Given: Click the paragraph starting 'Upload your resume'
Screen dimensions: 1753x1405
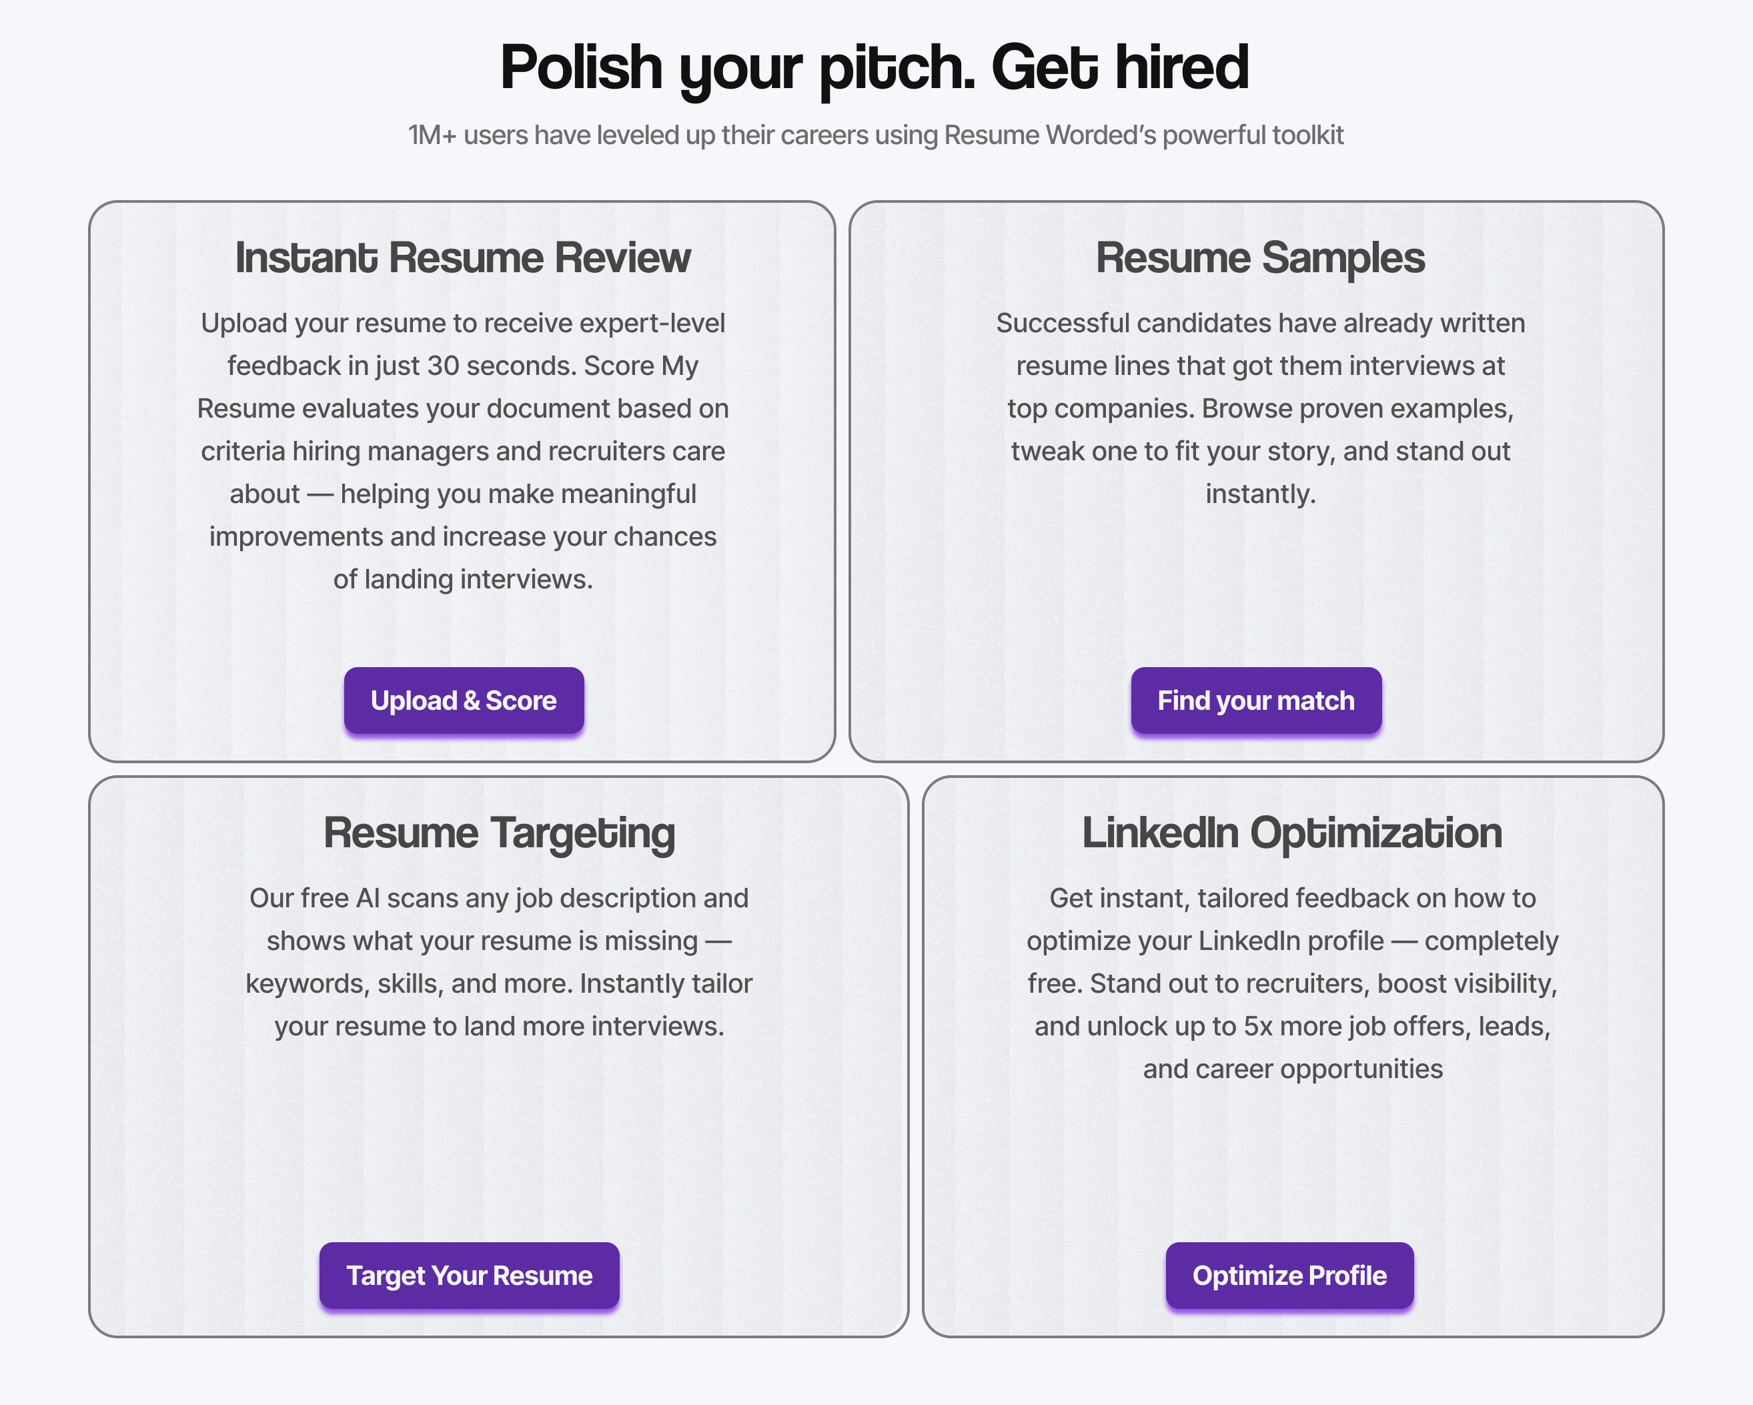Looking at the screenshot, I should tap(463, 451).
